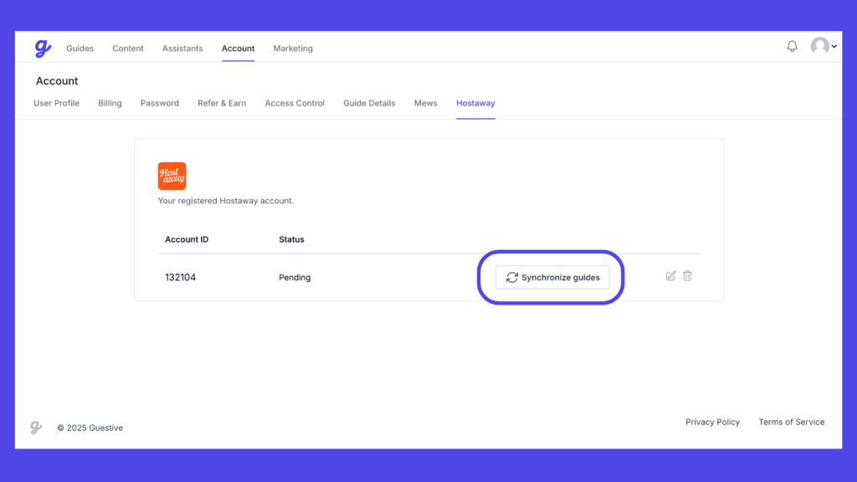Open the Refer & Earn tab
The width and height of the screenshot is (857, 482).
tap(222, 103)
